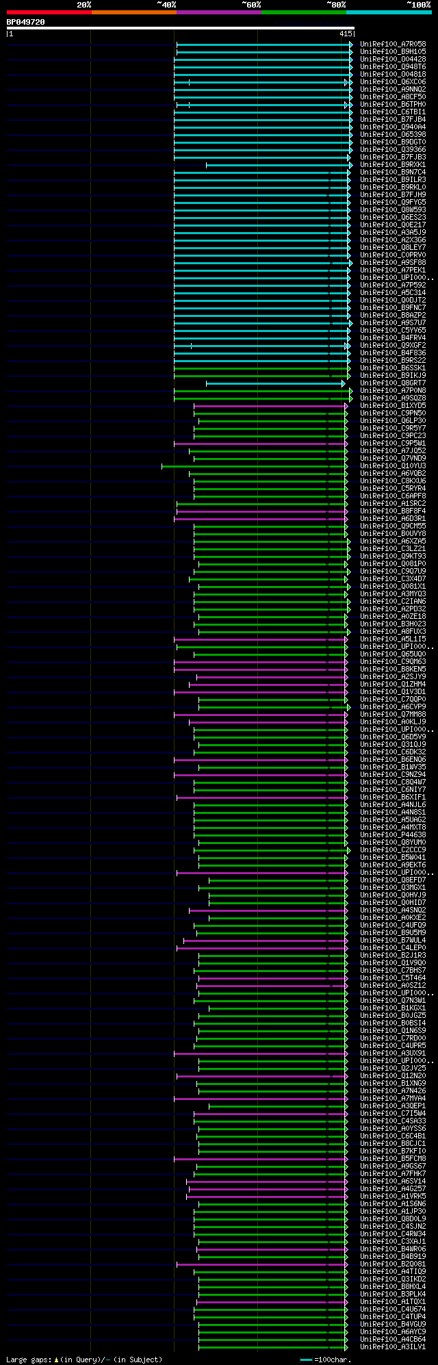Image resolution: width=438 pixels, height=1365 pixels.
Task: Click hit label UniRef100_C2IAN6
Action: (x=393, y=602)
